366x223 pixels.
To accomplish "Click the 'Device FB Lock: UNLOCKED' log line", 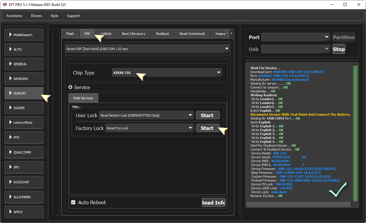I will (x=272, y=184).
